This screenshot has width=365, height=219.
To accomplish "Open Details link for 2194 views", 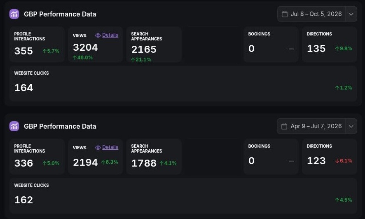I will (110, 148).
